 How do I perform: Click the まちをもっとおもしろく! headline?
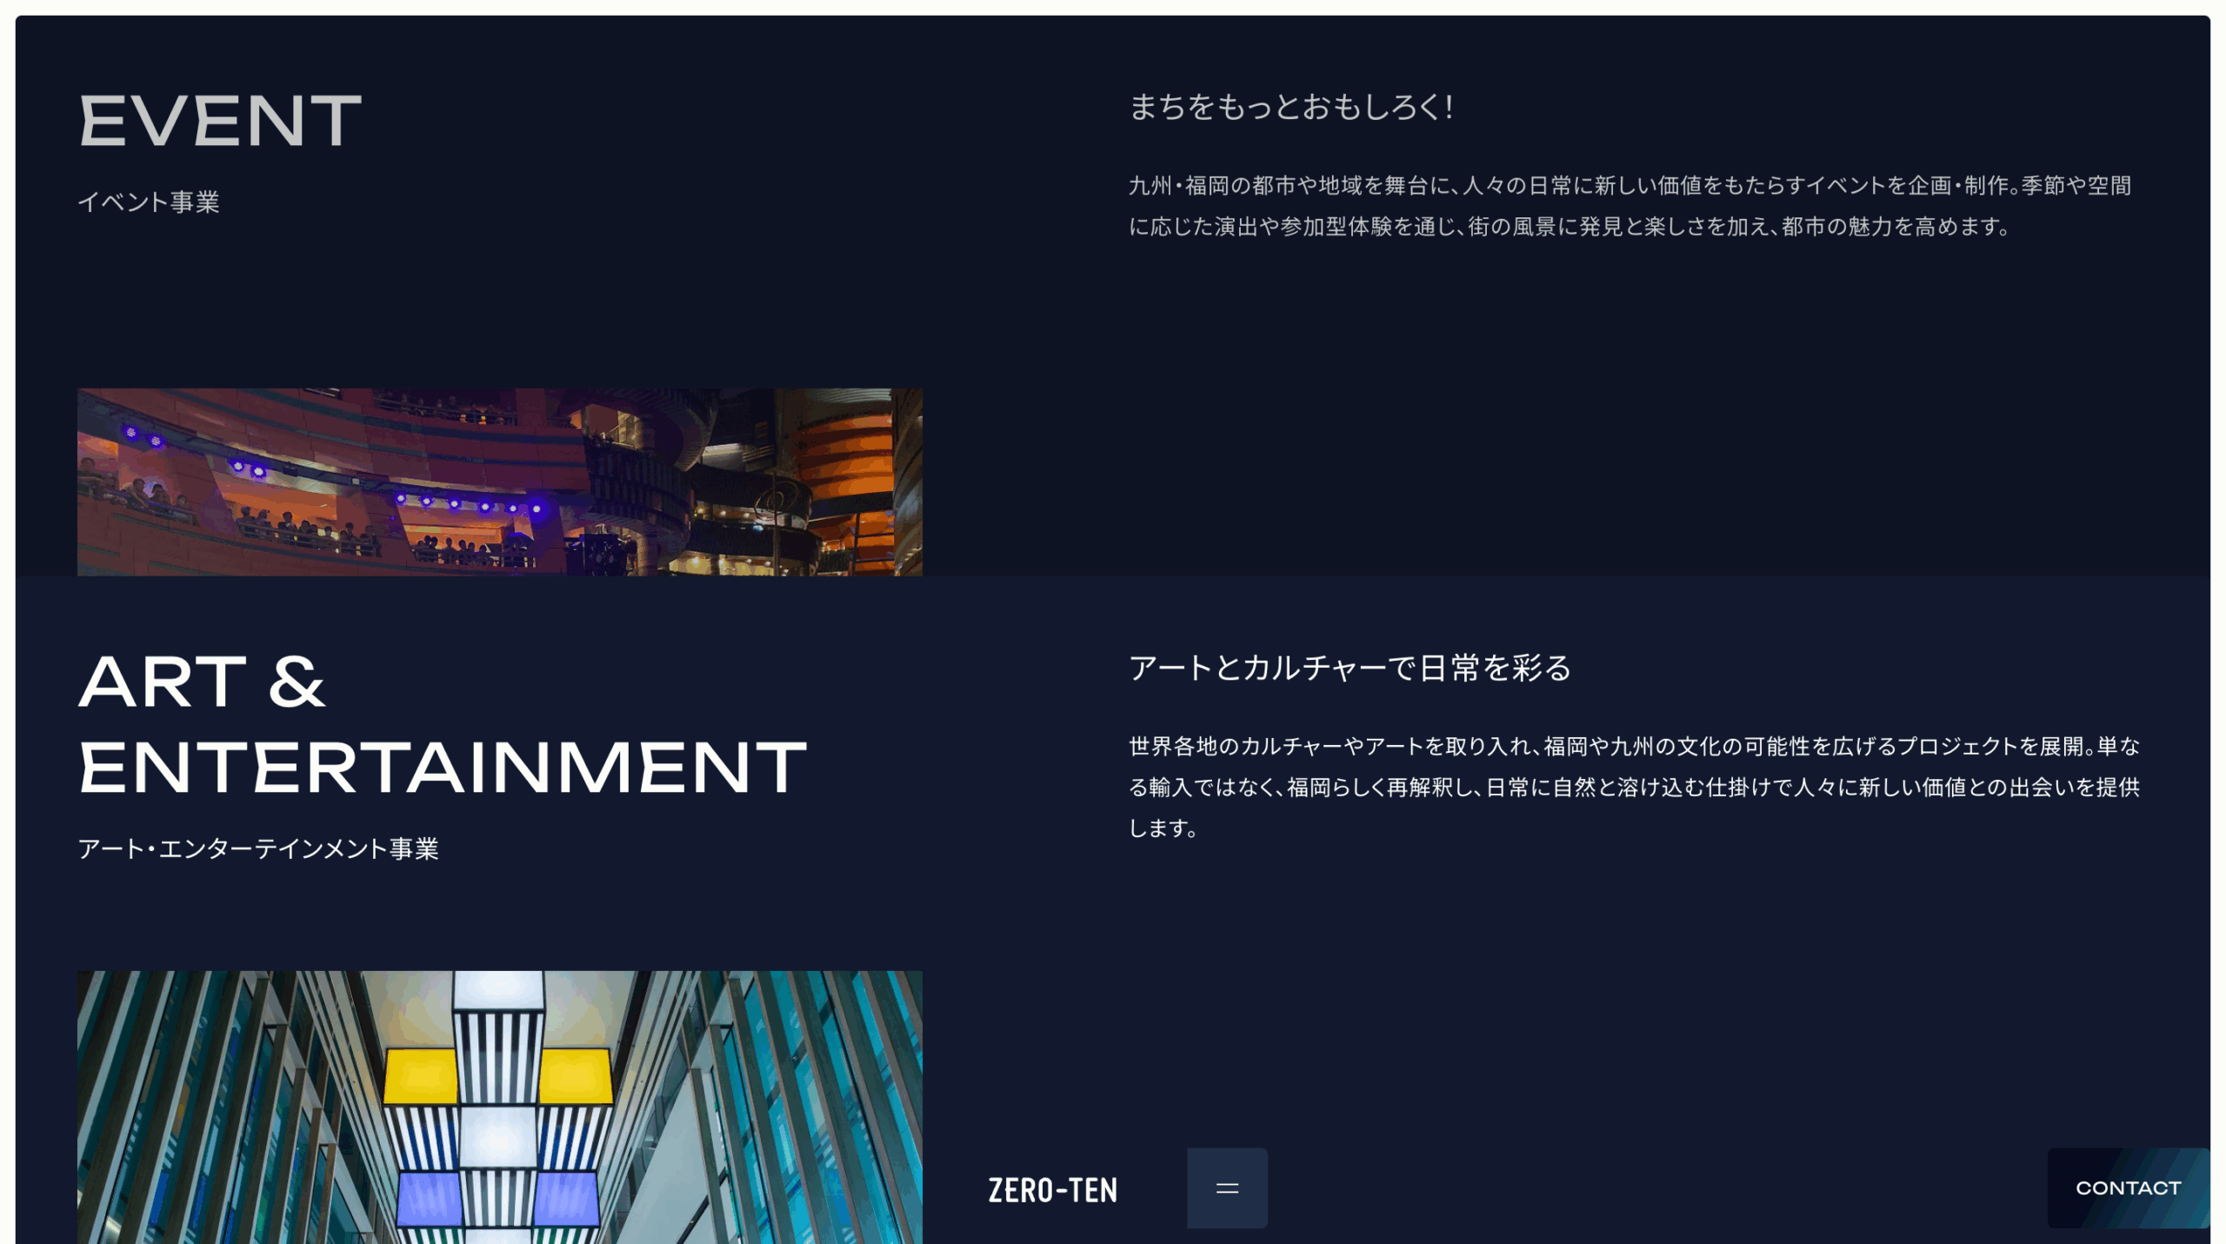coord(1290,108)
